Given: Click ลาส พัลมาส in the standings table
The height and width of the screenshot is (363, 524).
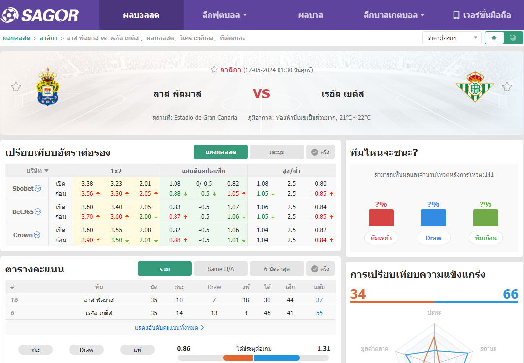Looking at the screenshot, I should 99,300.
